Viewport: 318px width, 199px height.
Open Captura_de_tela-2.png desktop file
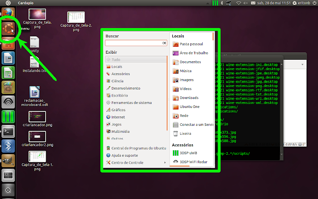tap(76, 21)
